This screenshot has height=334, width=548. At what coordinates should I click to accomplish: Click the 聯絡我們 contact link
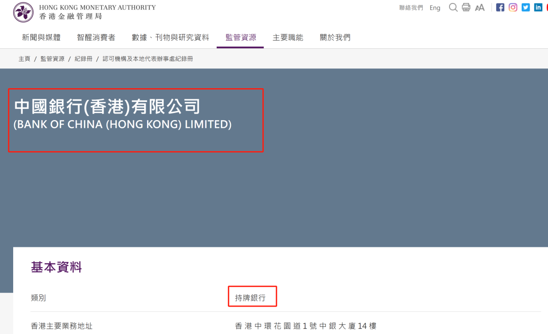click(411, 8)
